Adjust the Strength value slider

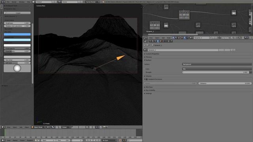pos(215,72)
